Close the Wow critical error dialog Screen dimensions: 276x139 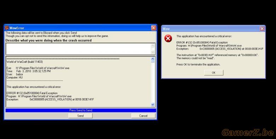click(x=262, y=29)
